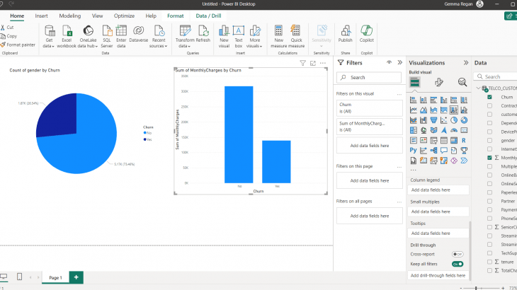Search within the Filters pane
This screenshot has height=290, width=517.
point(369,78)
